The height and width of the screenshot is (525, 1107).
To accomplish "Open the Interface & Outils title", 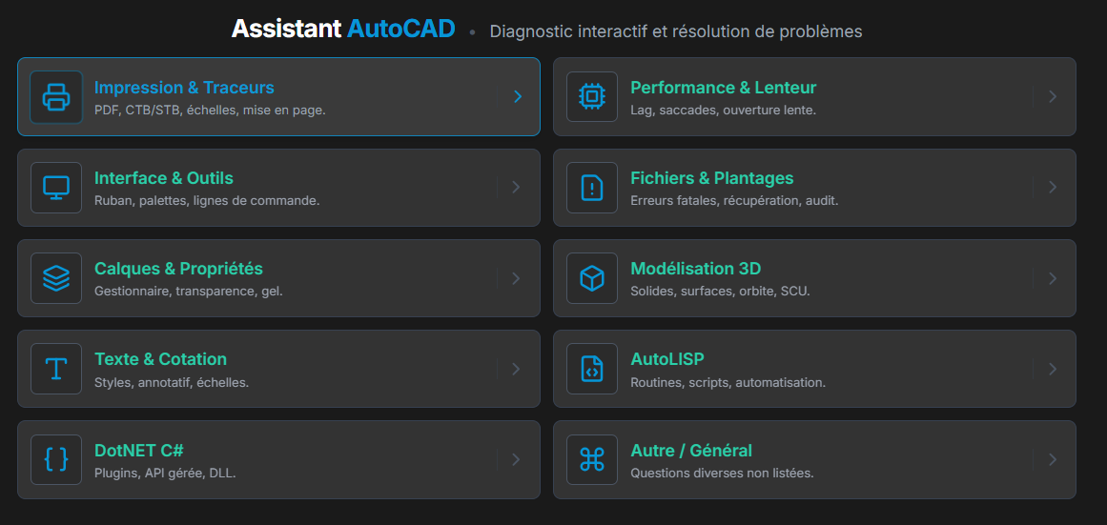I will (163, 178).
